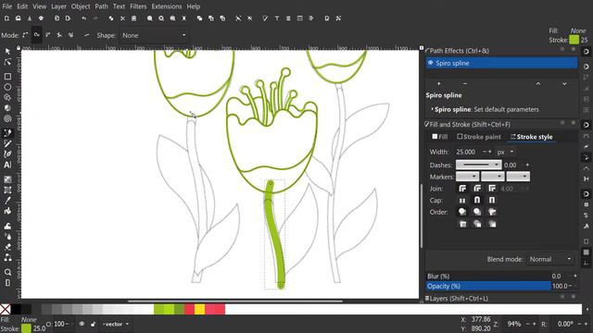Toggle the current layer lock in status bar
This screenshot has height=333, width=593.
coord(93,324)
